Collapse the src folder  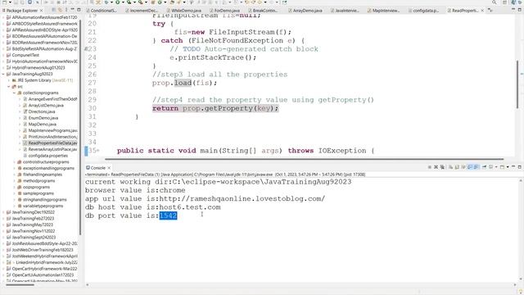(x=9, y=87)
